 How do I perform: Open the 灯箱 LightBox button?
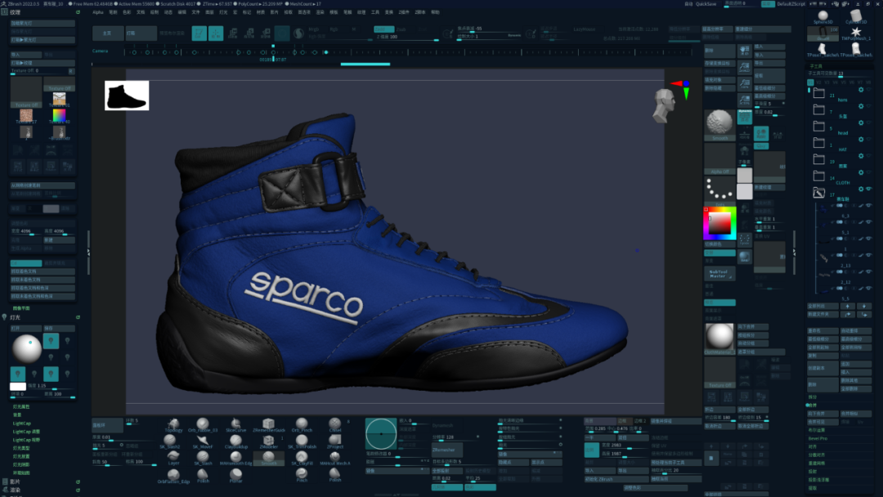(141, 34)
